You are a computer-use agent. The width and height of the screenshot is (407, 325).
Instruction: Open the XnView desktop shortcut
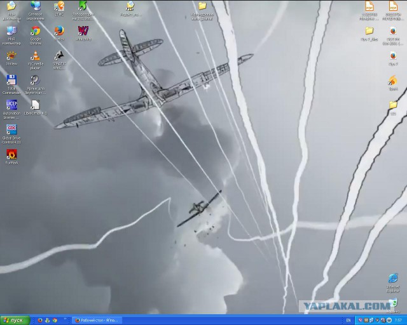11,58
